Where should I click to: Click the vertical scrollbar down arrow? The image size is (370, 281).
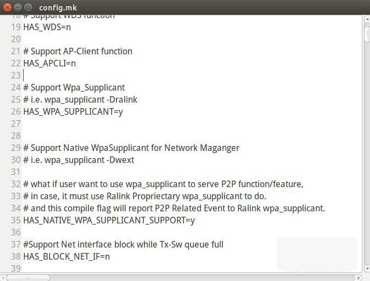pos(367,269)
